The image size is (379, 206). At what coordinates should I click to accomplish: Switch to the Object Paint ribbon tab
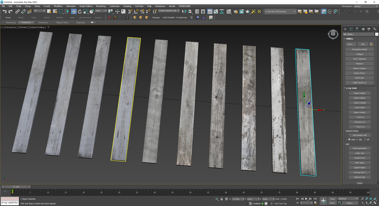[x=62, y=23]
